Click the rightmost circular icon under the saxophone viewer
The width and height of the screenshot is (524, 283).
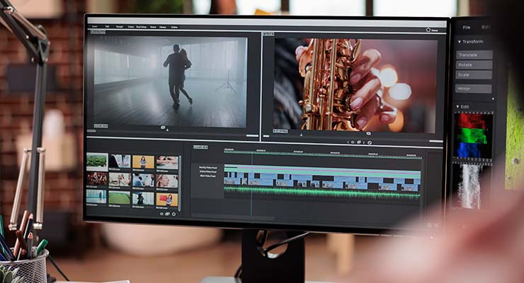(370, 142)
